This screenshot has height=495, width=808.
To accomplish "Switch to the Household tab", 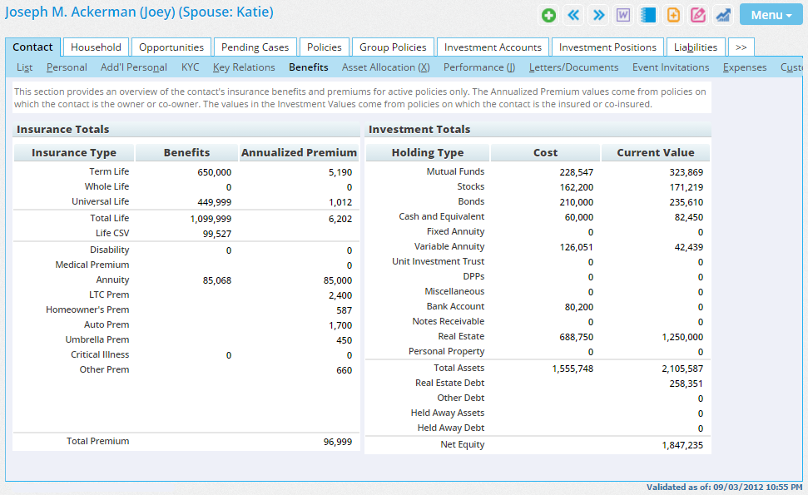I will coord(96,47).
